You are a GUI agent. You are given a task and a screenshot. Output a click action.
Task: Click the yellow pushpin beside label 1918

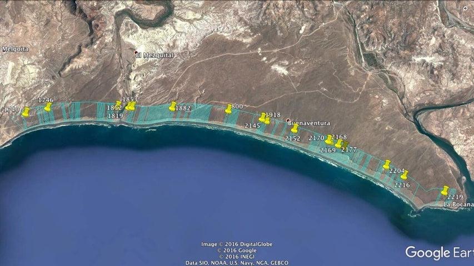point(263,117)
